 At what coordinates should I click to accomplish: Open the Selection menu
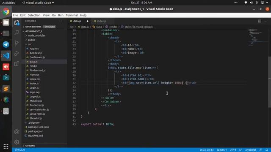[x=34, y=15]
